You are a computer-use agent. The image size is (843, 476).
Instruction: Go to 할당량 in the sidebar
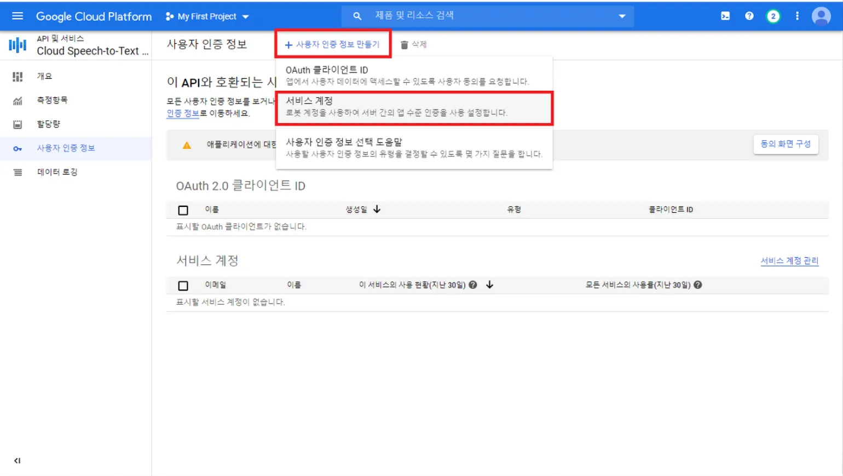76,124
